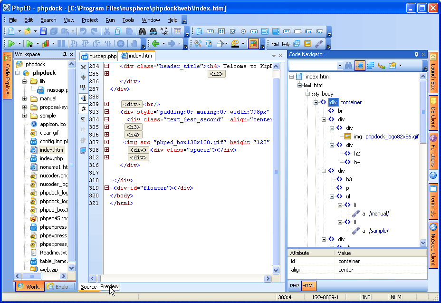This screenshot has height=303, width=441.
Task: Click the collapsed <h2> block
Action: pos(217,74)
